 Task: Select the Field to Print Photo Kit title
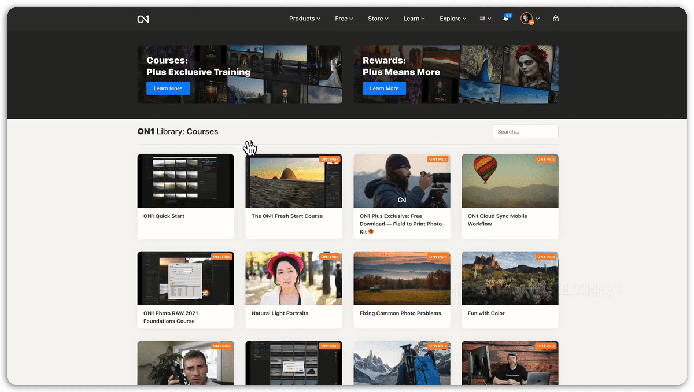coord(401,224)
